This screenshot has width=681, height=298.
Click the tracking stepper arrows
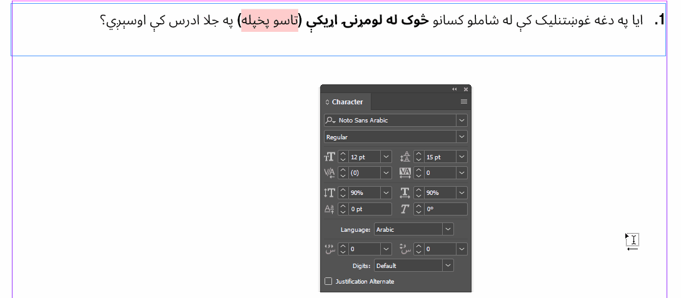(419, 172)
